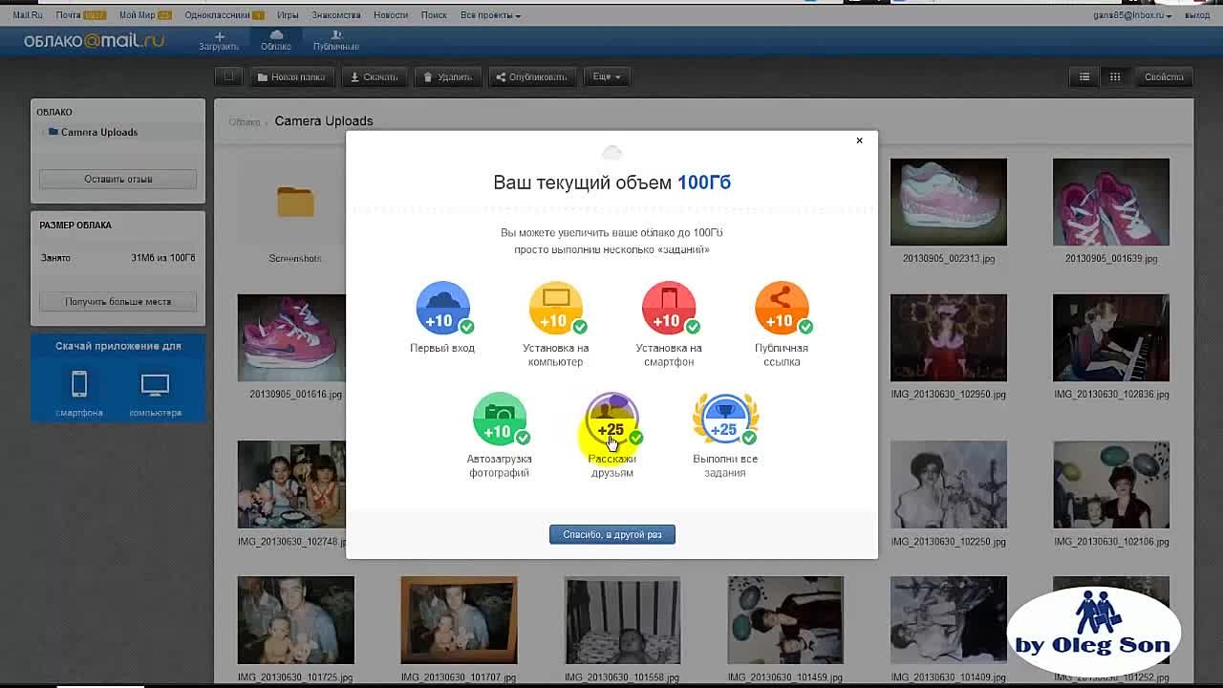This screenshot has height=688, width=1223.
Task: Open 'Игры' in top bar
Action: pyautogui.click(x=288, y=15)
